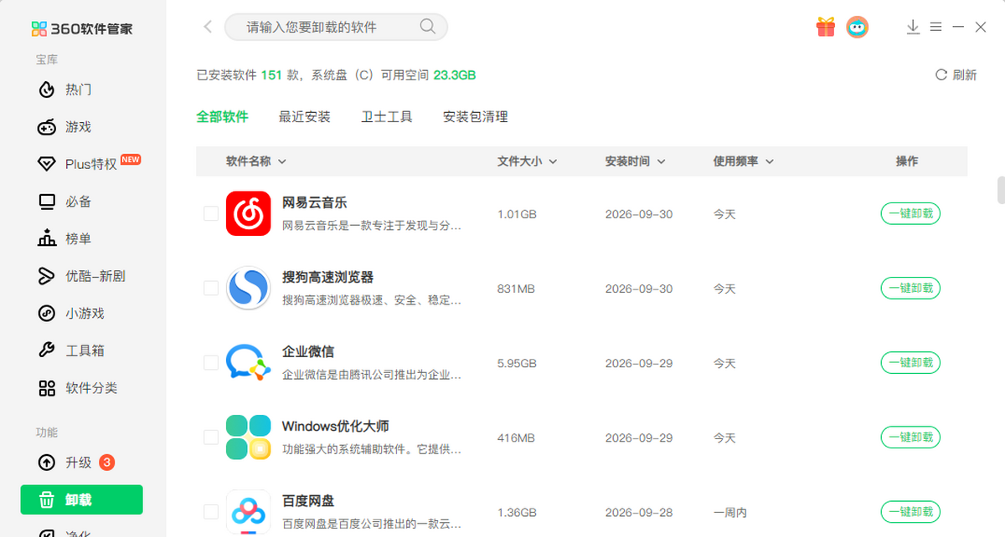Tick the checkbox for 网易云音乐

point(211,214)
